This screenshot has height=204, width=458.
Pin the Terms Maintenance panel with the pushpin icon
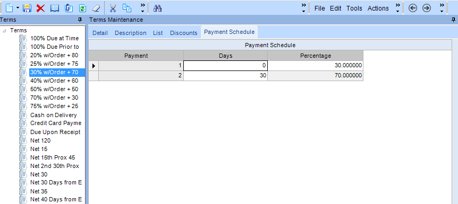click(x=453, y=20)
